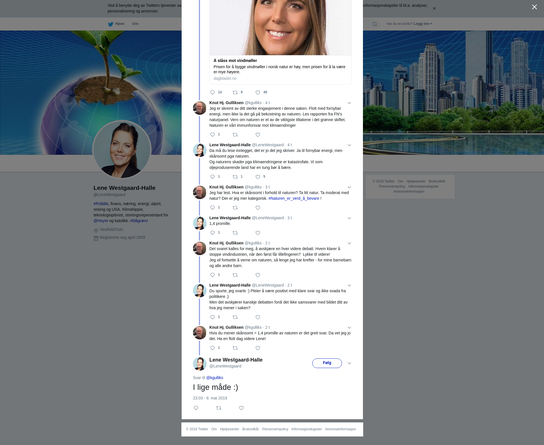Image resolution: width=544 pixels, height=445 pixels.
Task: Open options chevron on Lene's 2 t tweet
Action: coord(349,285)
